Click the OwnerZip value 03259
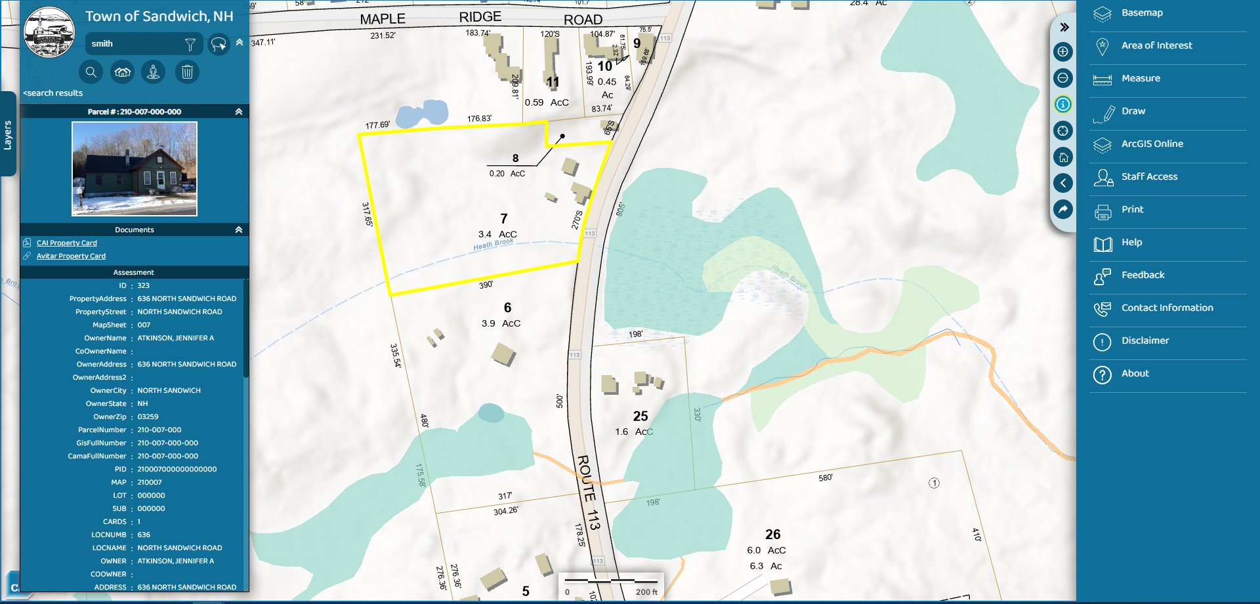This screenshot has width=1260, height=604. pyautogui.click(x=148, y=416)
